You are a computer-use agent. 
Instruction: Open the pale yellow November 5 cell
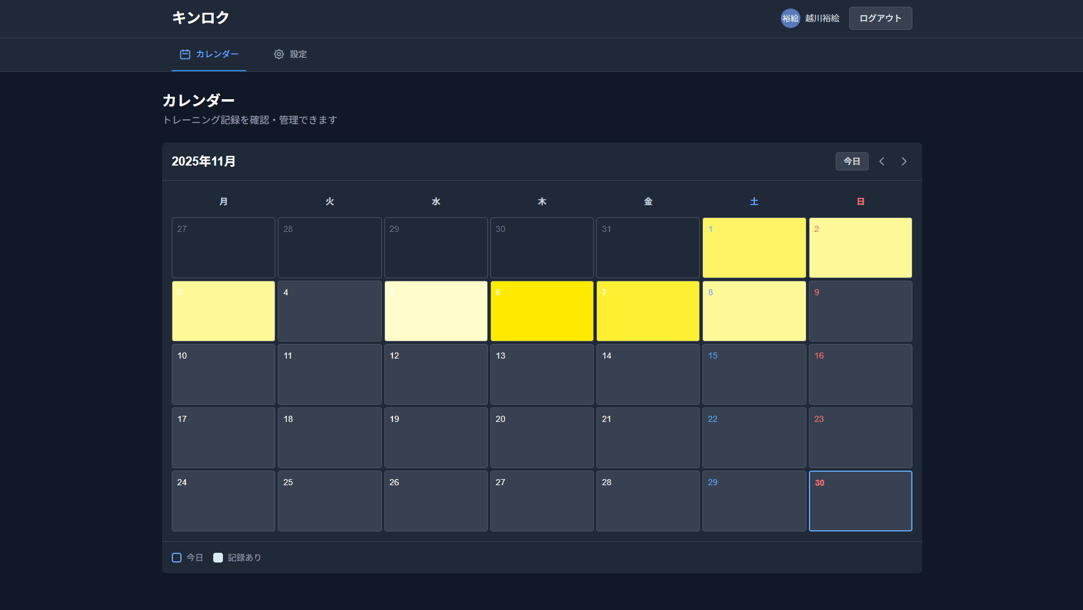point(436,311)
